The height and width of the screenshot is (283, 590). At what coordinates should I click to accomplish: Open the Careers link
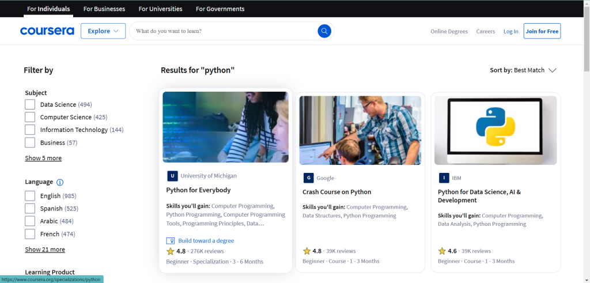point(485,31)
